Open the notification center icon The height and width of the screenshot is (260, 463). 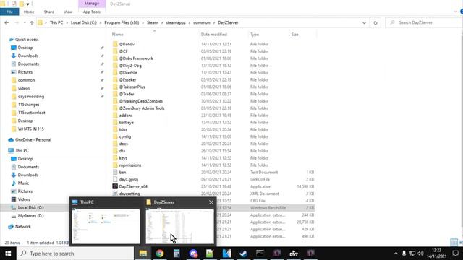point(455,253)
